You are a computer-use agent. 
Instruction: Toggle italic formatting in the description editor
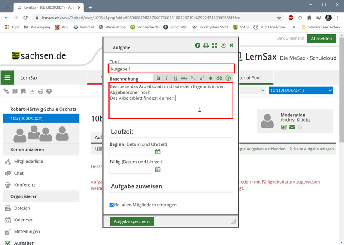pyautogui.click(x=167, y=78)
